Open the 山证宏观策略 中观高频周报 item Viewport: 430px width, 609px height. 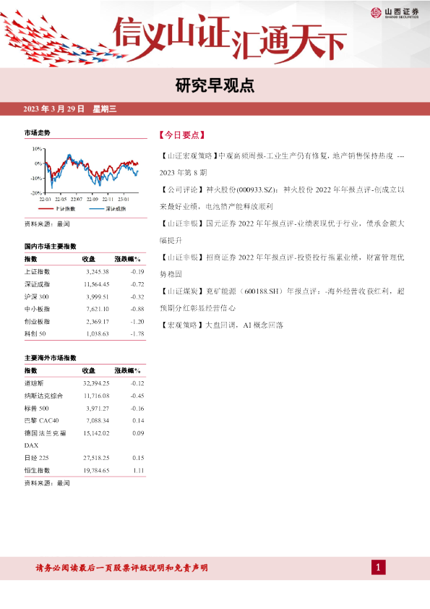click(282, 164)
